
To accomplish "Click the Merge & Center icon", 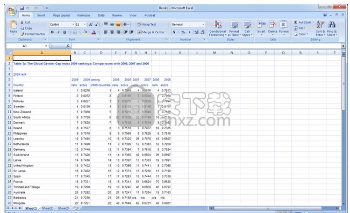I will (139, 32).
